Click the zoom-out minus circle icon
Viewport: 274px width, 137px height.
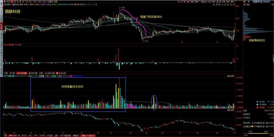pyautogui.click(x=234, y=5)
